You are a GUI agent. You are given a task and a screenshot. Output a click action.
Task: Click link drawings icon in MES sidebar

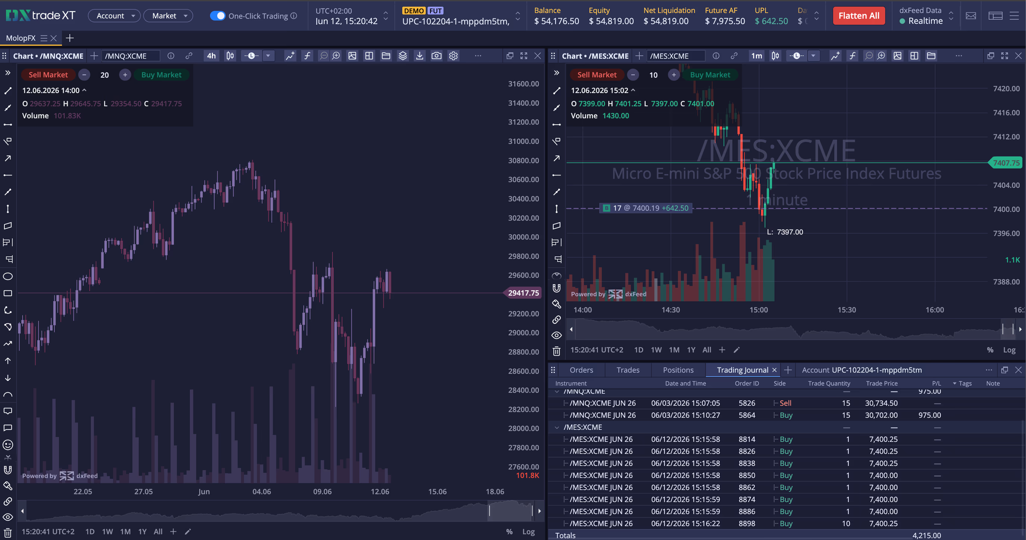pos(556,319)
